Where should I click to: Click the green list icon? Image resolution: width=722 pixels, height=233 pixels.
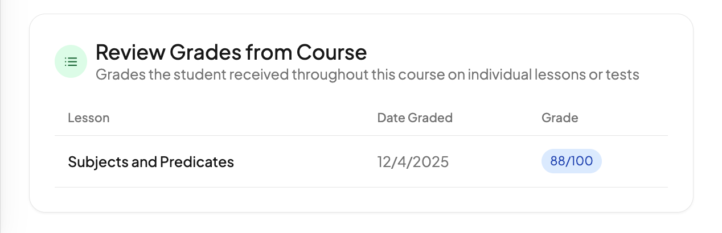[71, 61]
